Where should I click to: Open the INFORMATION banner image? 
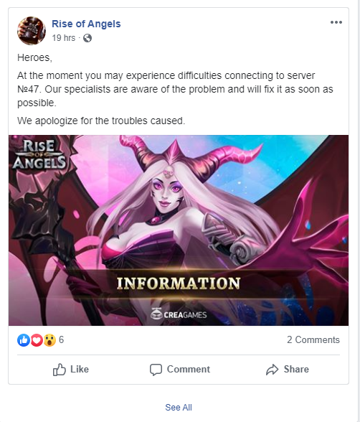[179, 230]
